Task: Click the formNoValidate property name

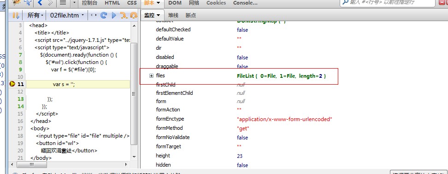Action: [x=172, y=137]
